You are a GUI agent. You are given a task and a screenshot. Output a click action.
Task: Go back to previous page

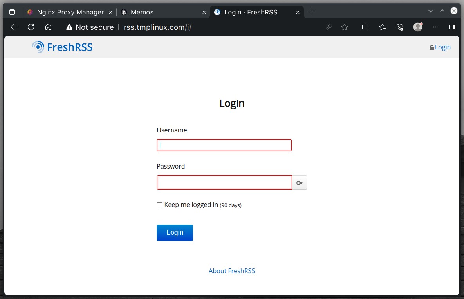(14, 27)
